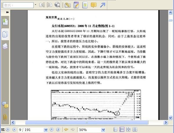Image resolution: width=174 pixels, height=133 pixels.
Task: Activate the typewriter text tool
Action: tap(85, 5)
